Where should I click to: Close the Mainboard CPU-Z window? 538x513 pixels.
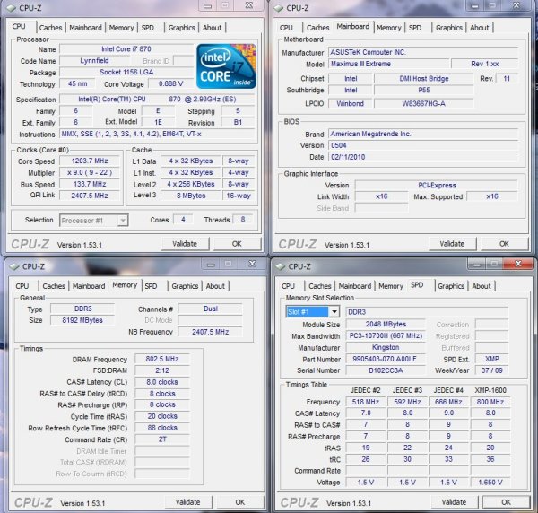click(x=516, y=5)
